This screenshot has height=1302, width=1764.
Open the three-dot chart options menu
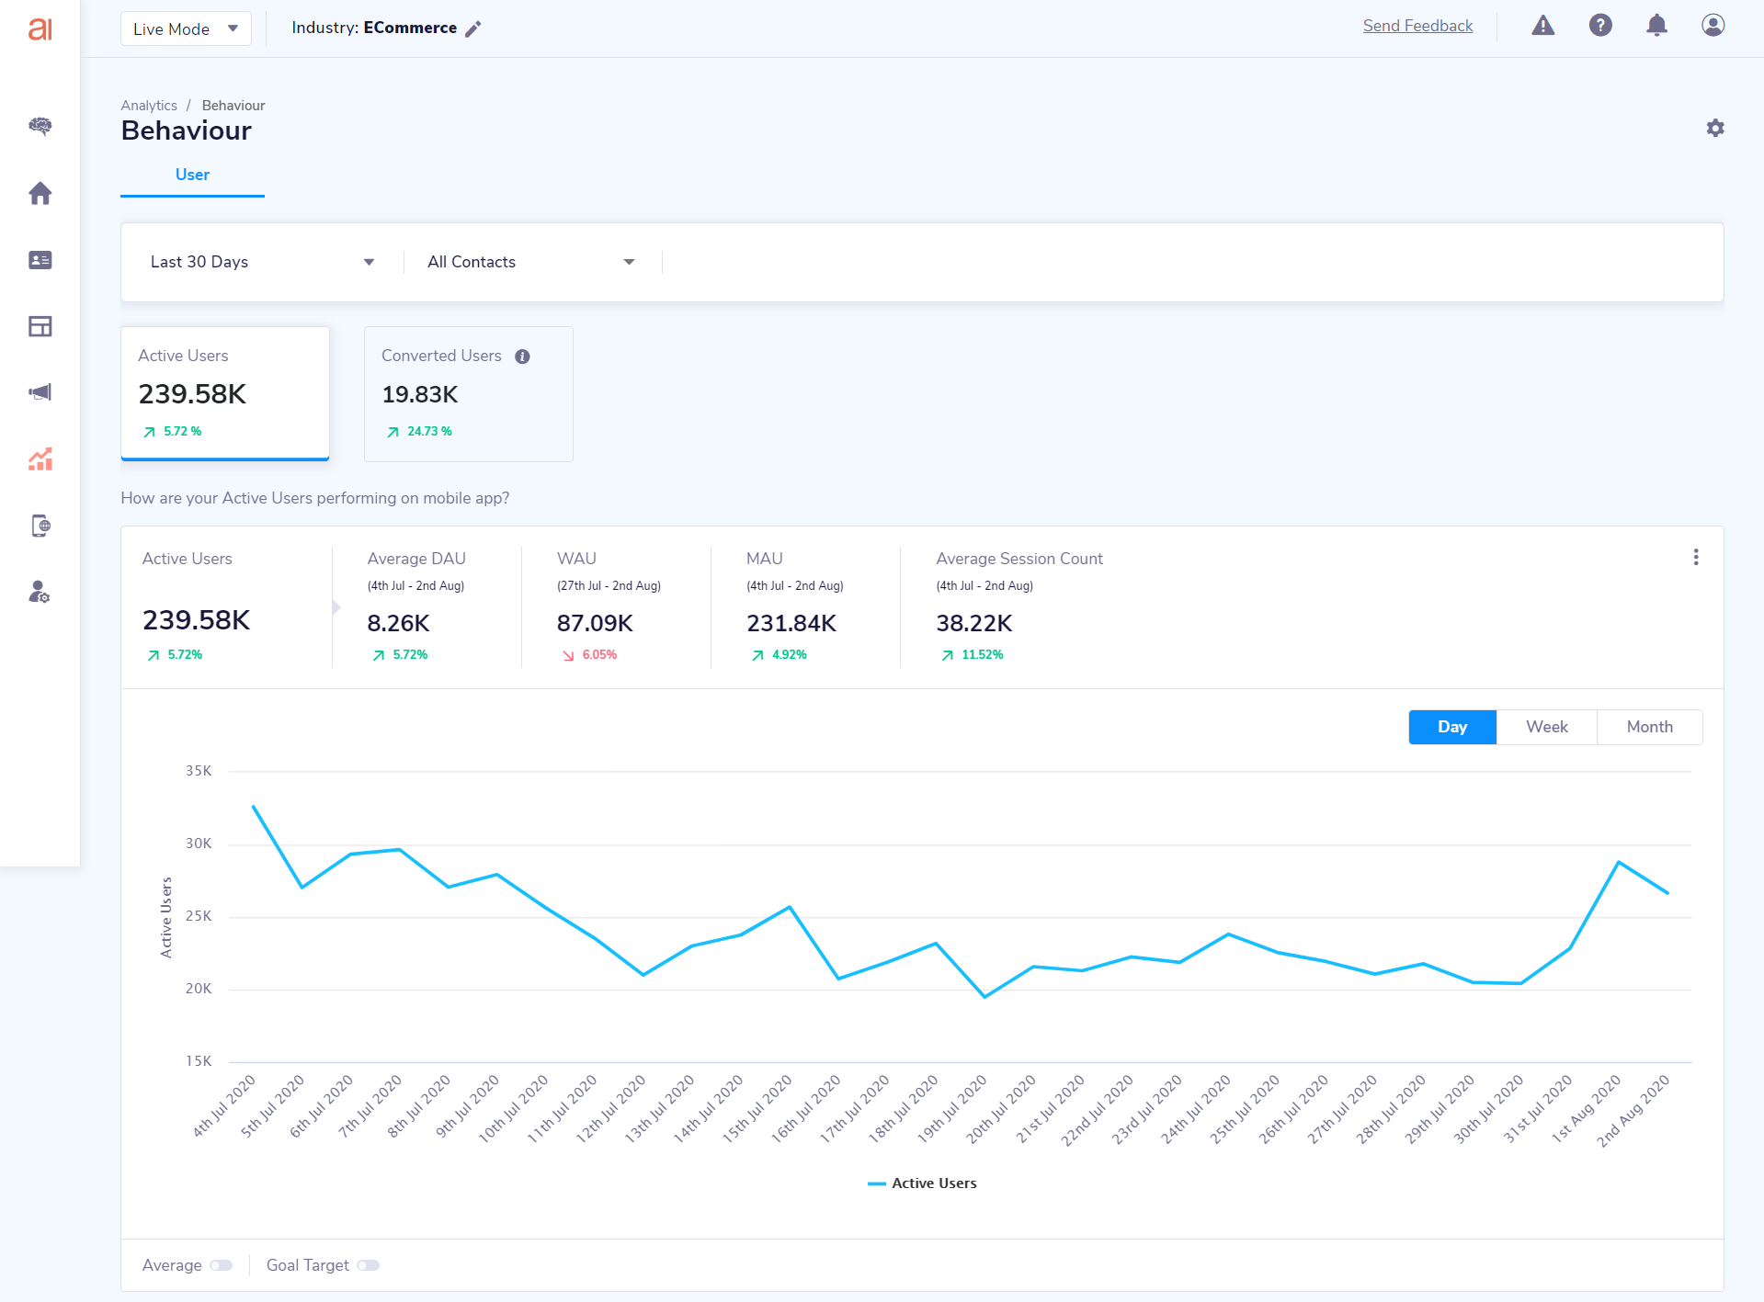tap(1696, 558)
